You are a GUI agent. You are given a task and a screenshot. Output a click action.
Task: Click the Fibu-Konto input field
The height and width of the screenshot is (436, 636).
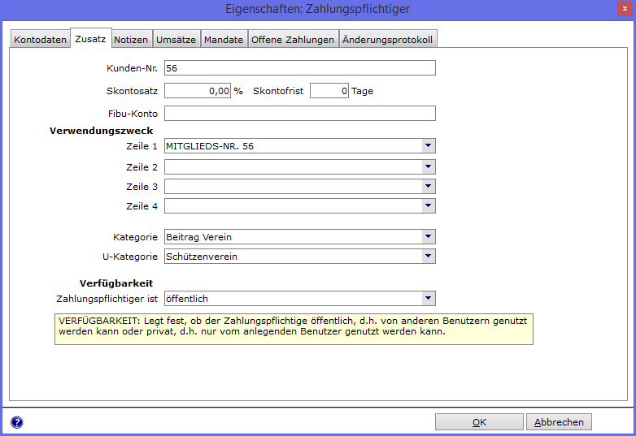[x=300, y=114]
